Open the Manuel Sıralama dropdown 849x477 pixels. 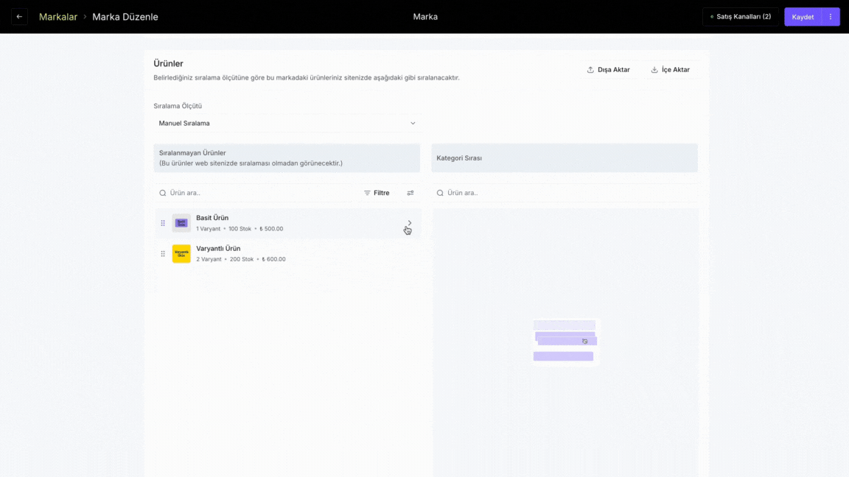point(287,124)
